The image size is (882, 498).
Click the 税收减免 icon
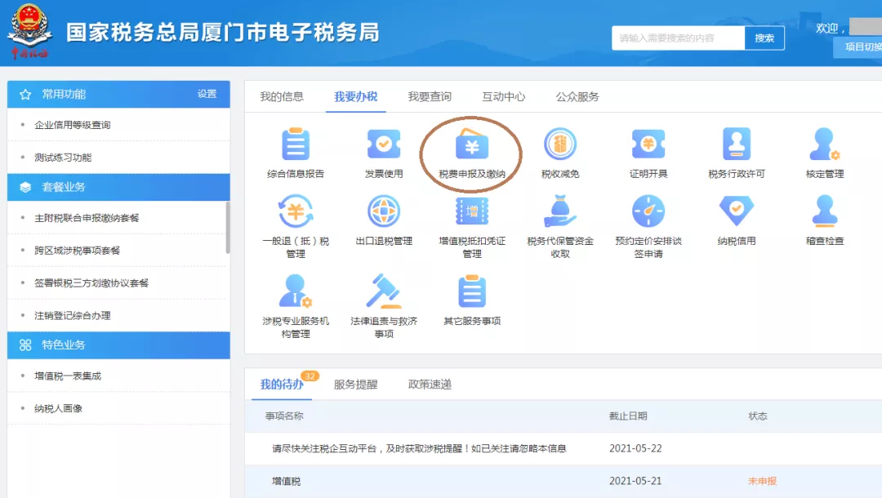click(560, 147)
